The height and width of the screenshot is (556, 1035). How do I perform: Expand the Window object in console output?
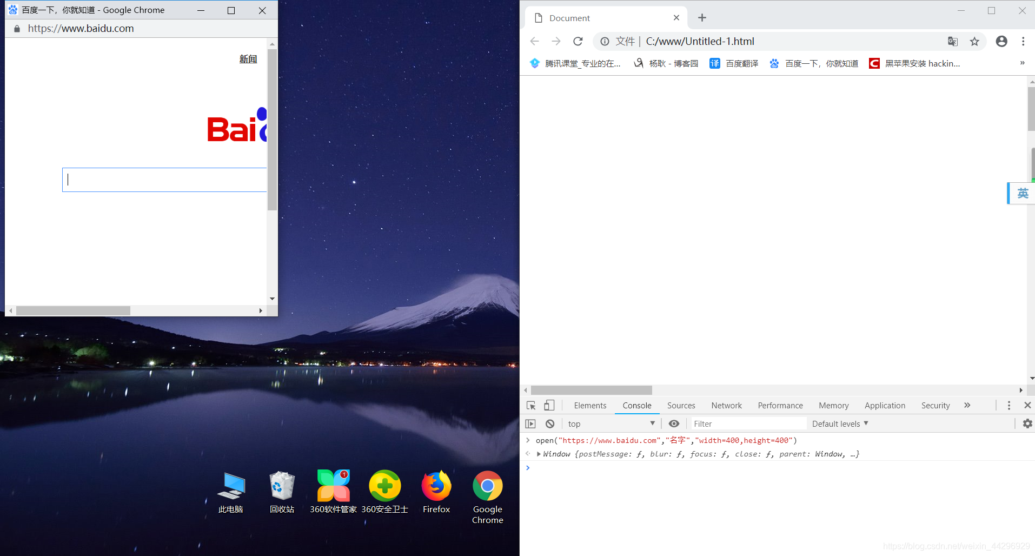pos(539,454)
